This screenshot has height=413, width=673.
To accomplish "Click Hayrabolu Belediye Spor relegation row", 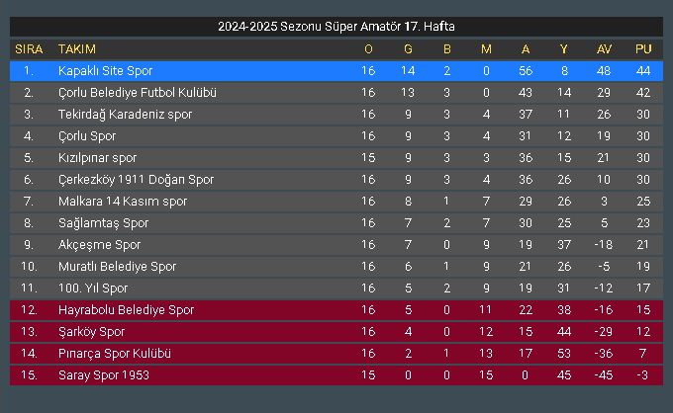I will coord(336,310).
